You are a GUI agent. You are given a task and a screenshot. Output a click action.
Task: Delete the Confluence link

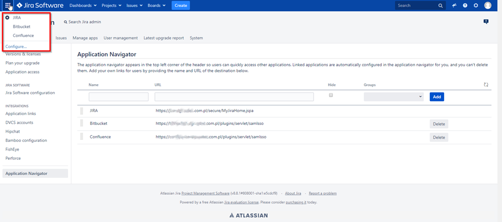(439, 137)
